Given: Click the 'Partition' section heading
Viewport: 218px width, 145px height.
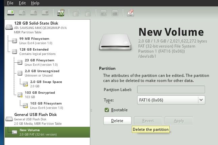Looking at the screenshot, I should pos(107,68).
